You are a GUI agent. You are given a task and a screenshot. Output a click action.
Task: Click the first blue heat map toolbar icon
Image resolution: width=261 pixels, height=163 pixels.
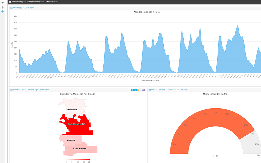pos(133,90)
